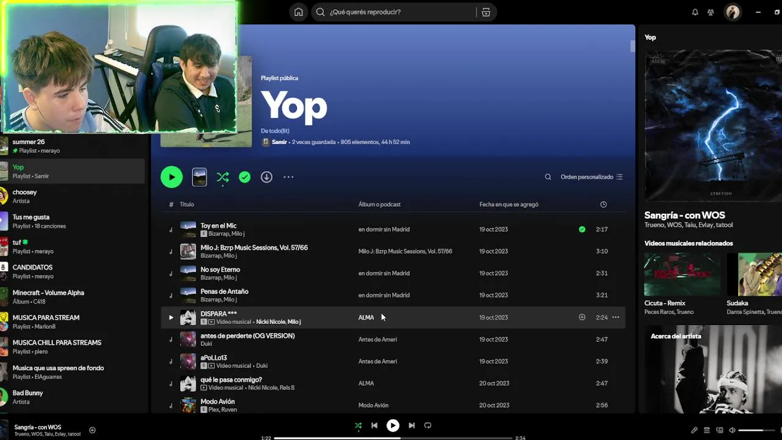The height and width of the screenshot is (440, 782).
Task: Open lyrics microphone icon in player bar
Action: point(694,430)
